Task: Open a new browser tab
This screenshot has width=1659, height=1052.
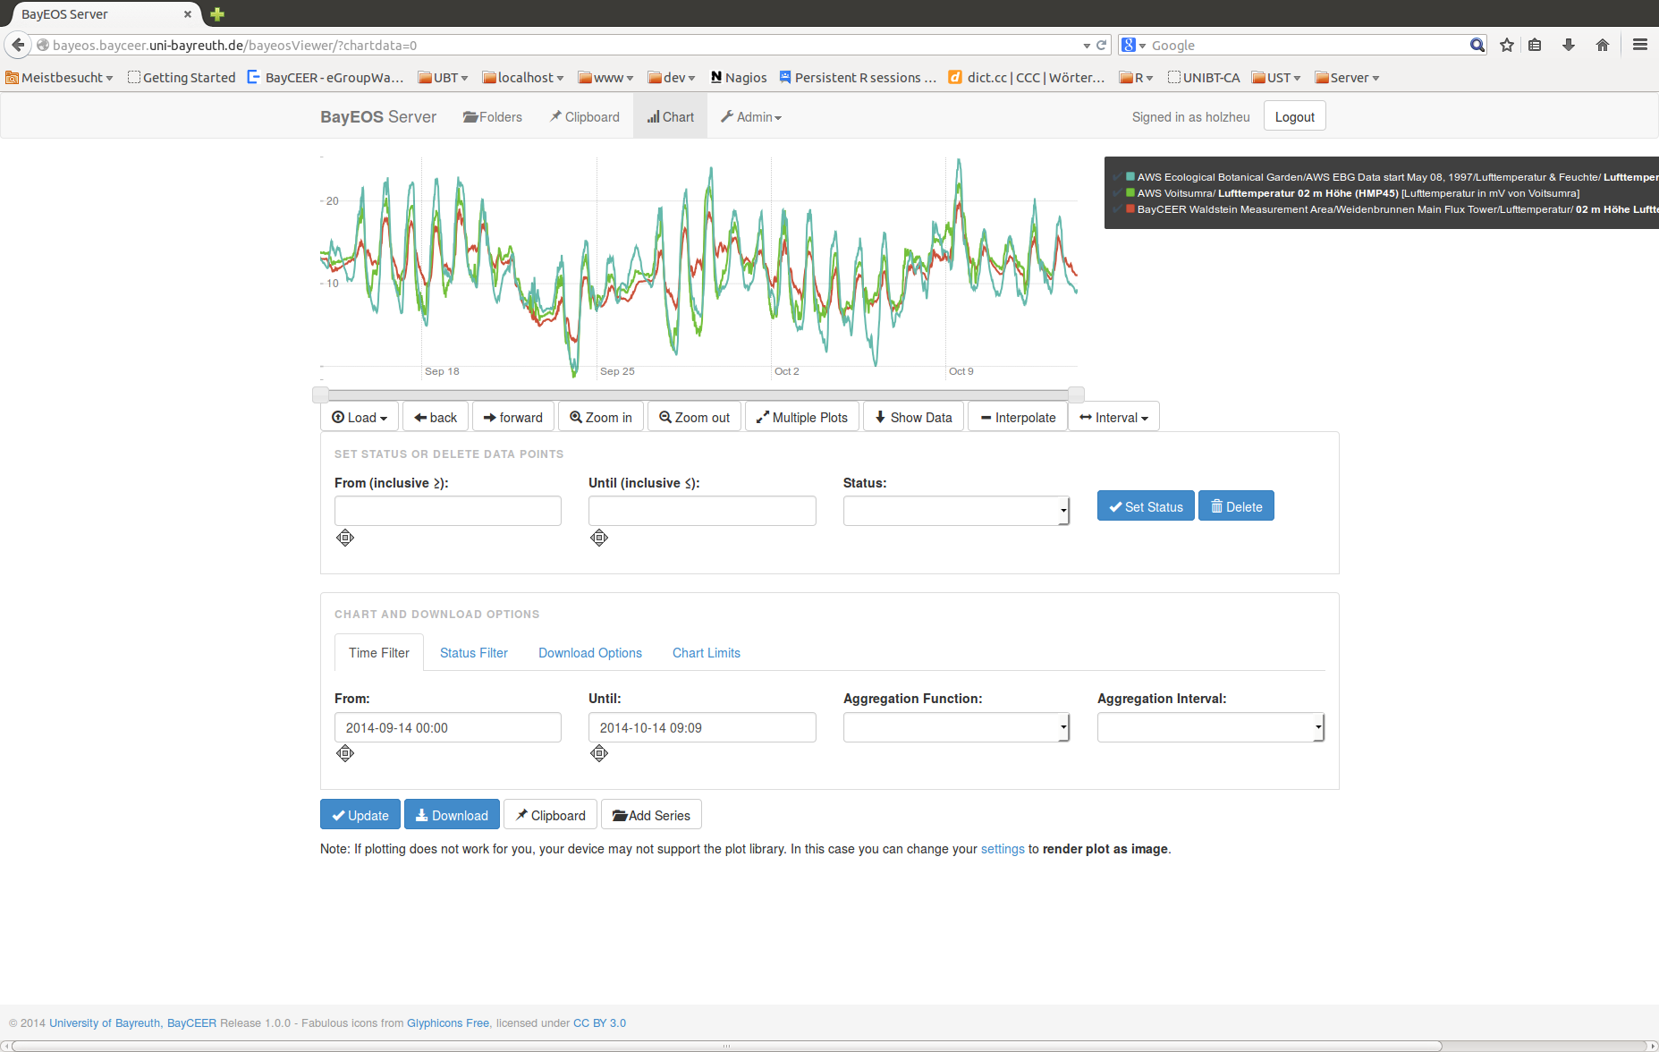Action: [216, 14]
